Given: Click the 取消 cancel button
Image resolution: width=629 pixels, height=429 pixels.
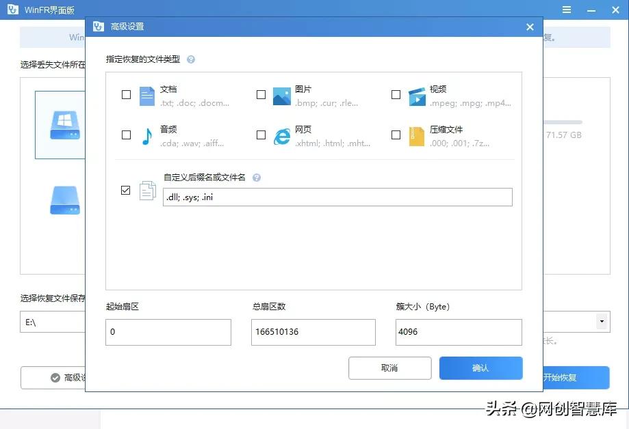Looking at the screenshot, I should point(389,368).
